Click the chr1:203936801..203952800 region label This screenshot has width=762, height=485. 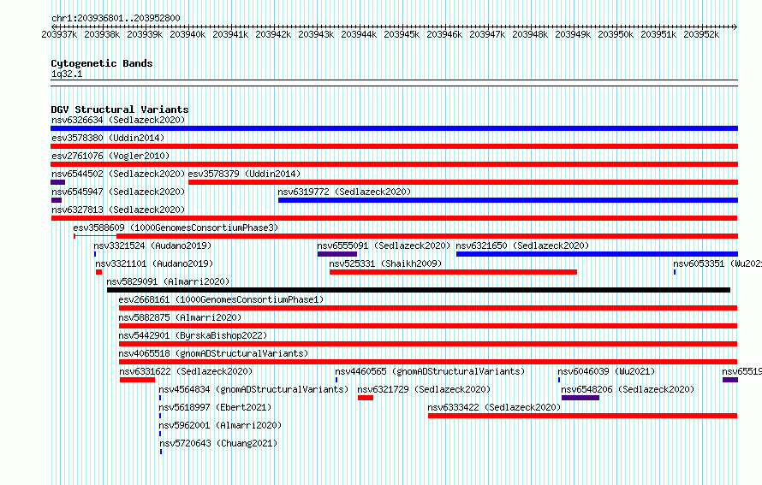pyautogui.click(x=116, y=18)
